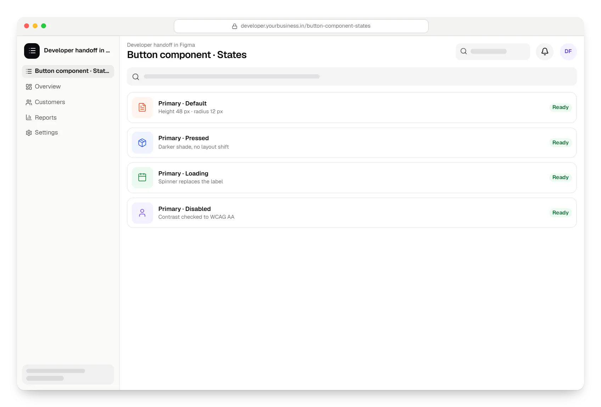Click the red close window button
Image resolution: width=601 pixels, height=407 pixels.
tap(27, 26)
